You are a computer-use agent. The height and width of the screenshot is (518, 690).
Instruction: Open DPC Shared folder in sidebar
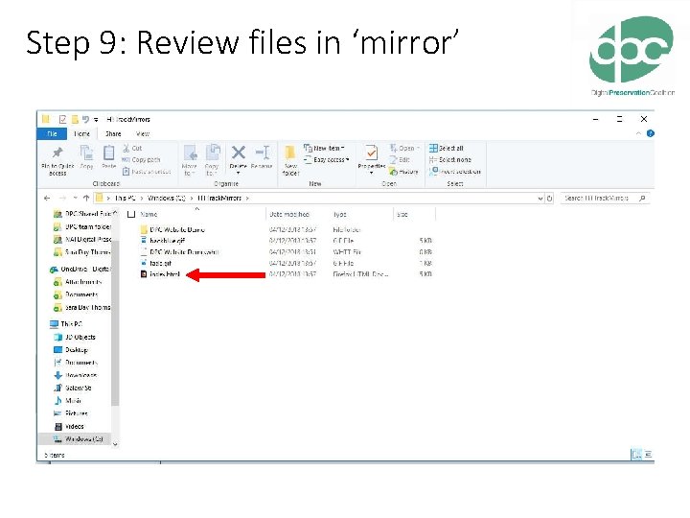[x=86, y=214]
